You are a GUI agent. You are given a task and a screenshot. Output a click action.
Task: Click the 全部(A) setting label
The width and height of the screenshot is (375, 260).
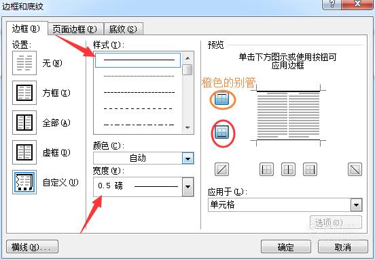point(56,123)
